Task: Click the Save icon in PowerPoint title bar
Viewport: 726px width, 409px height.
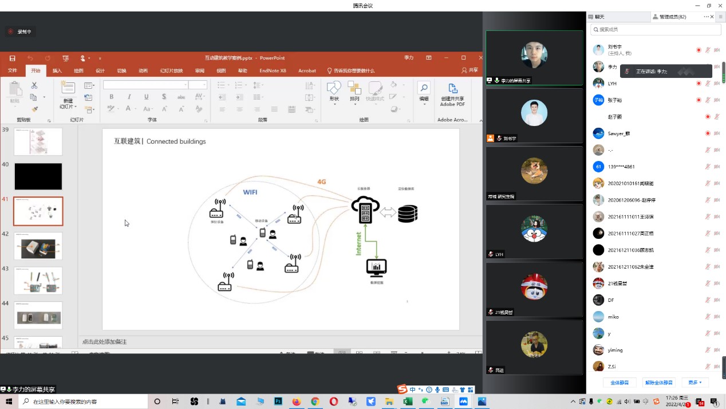Action: [x=12, y=58]
